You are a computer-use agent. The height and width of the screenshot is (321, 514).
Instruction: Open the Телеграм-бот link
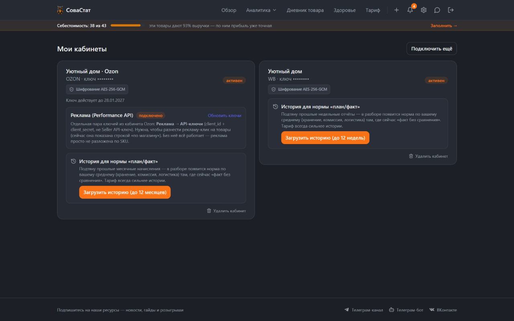[406, 310]
